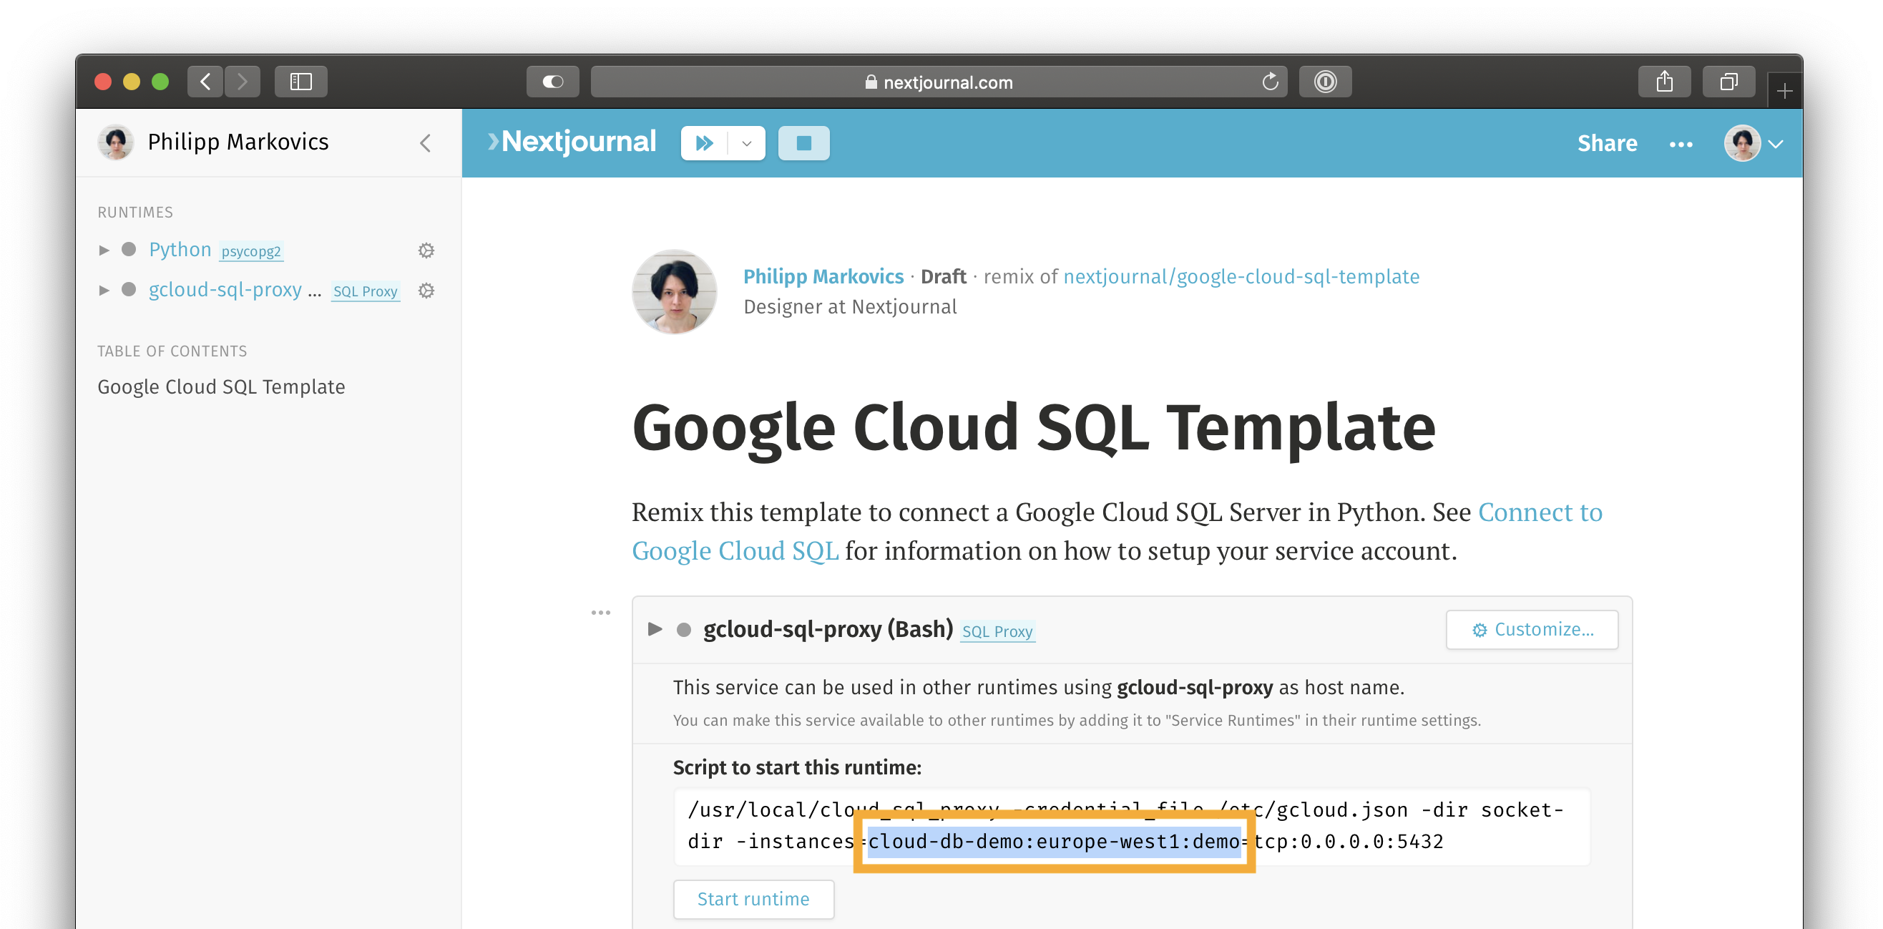The height and width of the screenshot is (929, 1883).
Task: Open the 1Password extension icon
Action: coord(1325,81)
